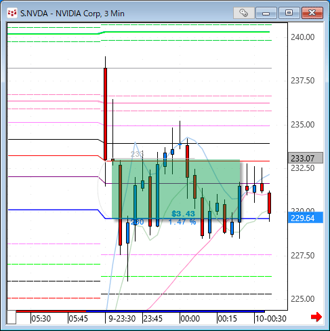The width and height of the screenshot is (330, 331).
Task: Click the 10-00:30 time axis label
Action: pos(271,319)
